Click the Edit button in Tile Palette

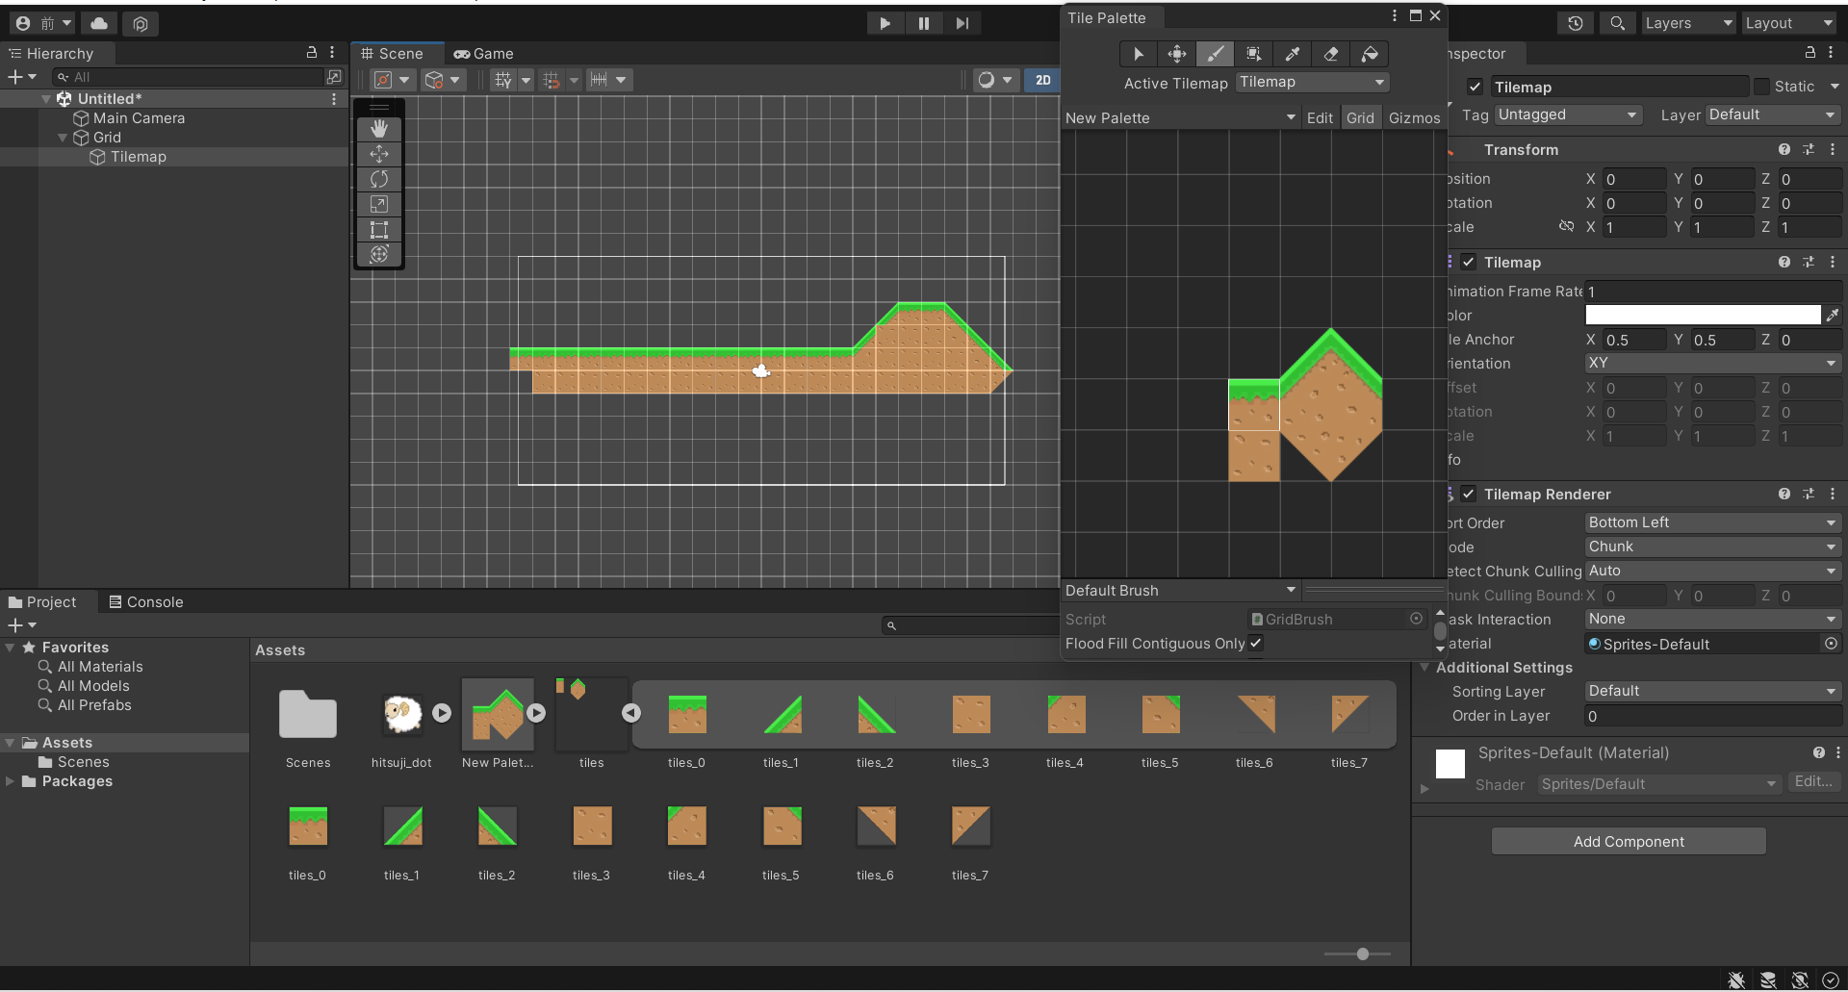coord(1320,118)
